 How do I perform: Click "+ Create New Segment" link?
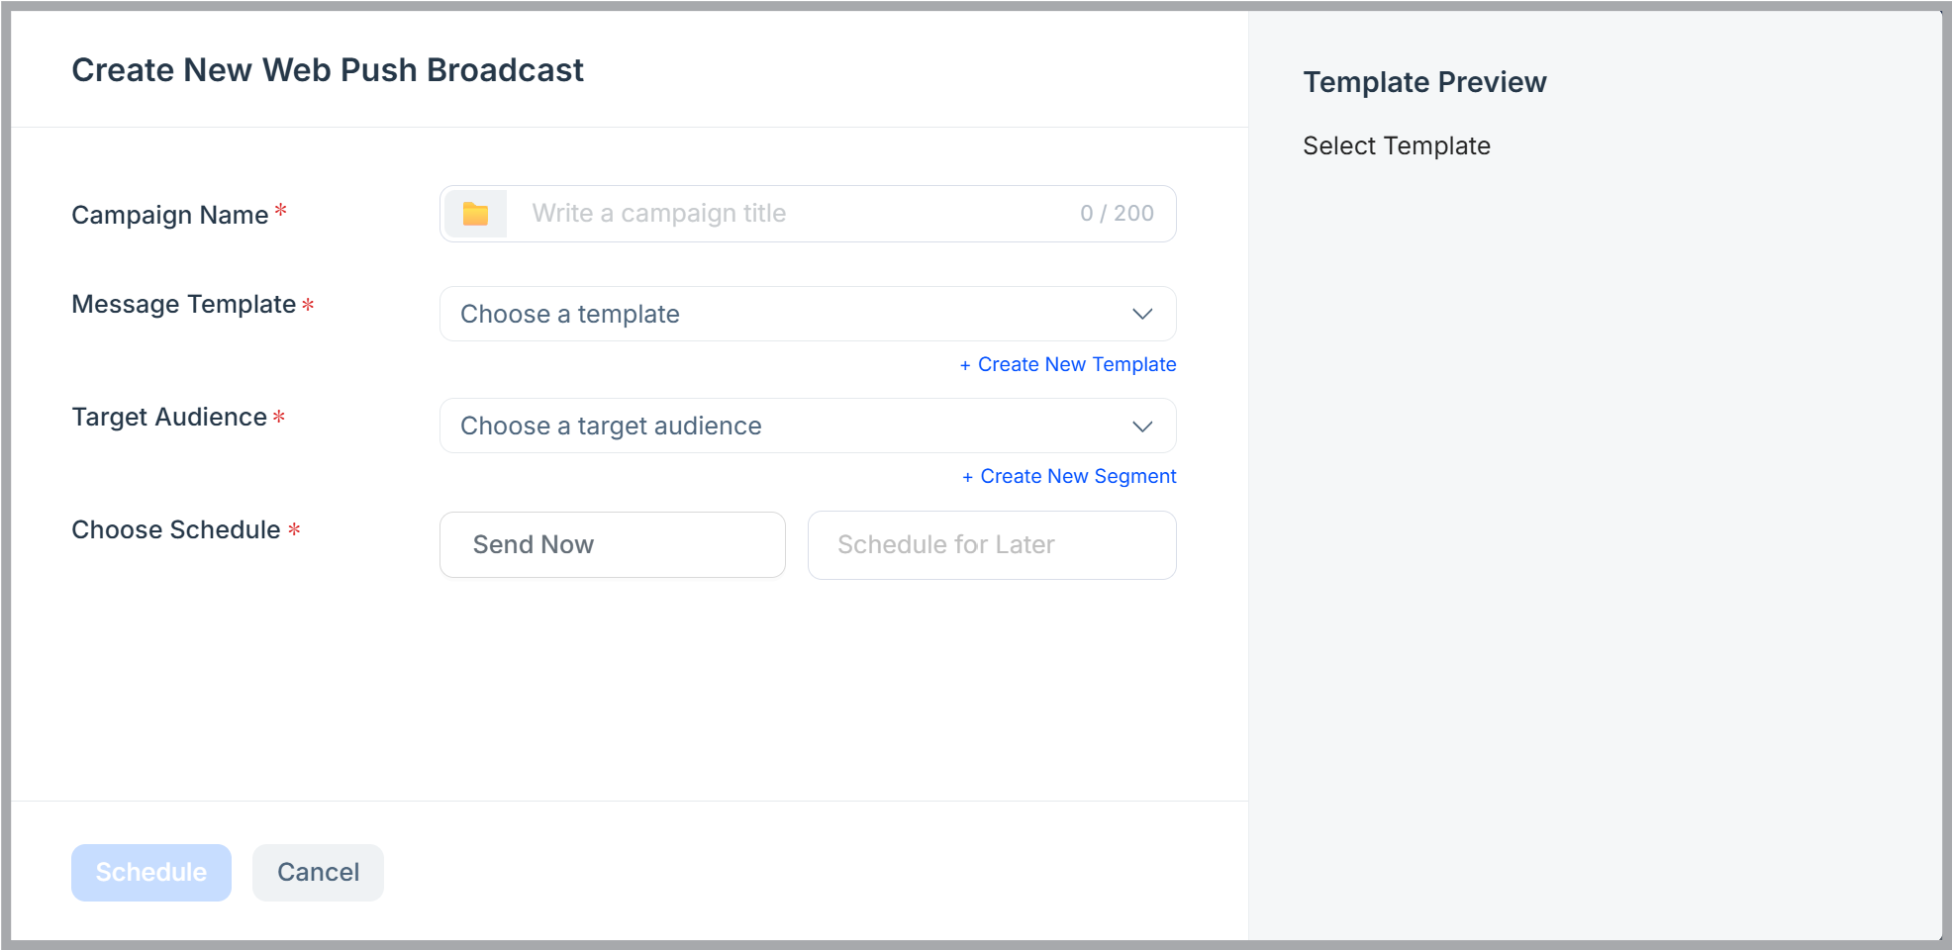point(1068,476)
